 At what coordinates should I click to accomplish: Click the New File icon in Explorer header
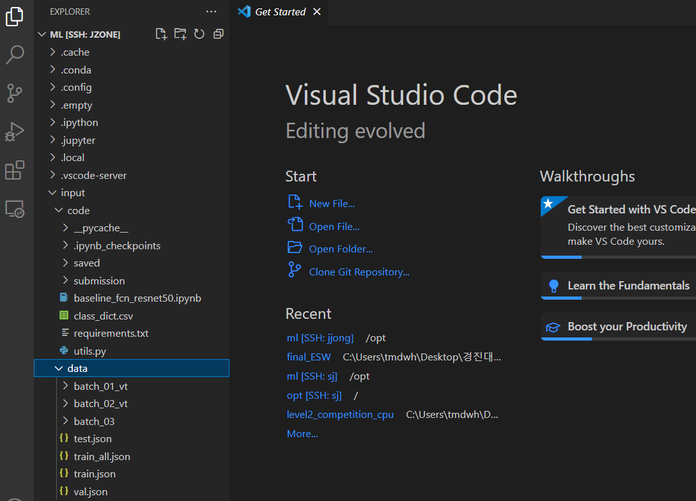161,34
